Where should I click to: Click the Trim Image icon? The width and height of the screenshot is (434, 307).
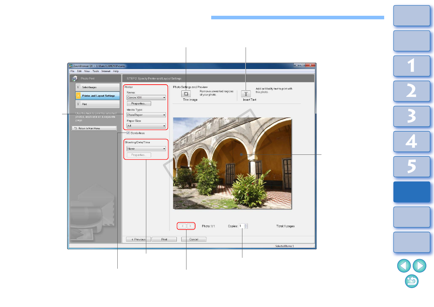186,94
